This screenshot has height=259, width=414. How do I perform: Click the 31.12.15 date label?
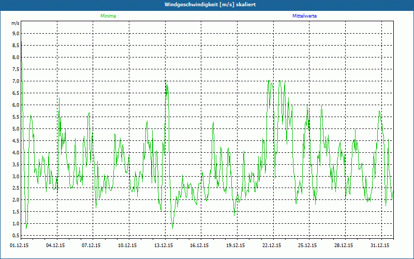(x=380, y=246)
